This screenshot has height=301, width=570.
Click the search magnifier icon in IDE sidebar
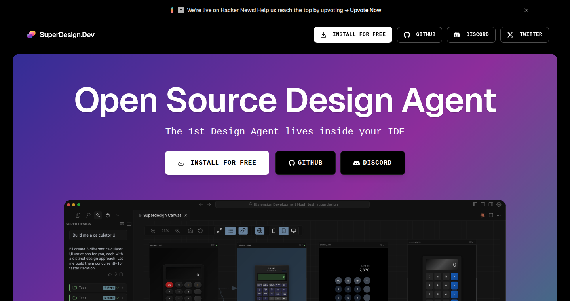[x=88, y=215]
